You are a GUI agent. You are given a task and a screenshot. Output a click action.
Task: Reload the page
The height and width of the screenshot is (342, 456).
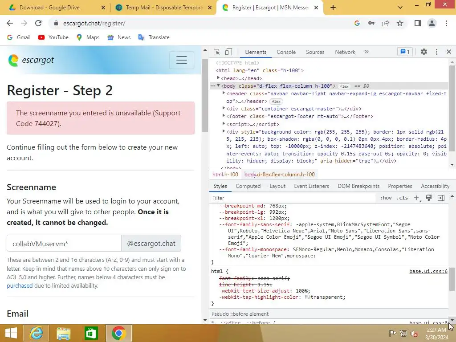coord(38,23)
